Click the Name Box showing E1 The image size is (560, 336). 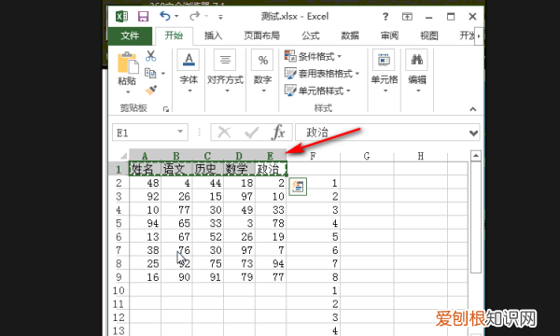146,133
